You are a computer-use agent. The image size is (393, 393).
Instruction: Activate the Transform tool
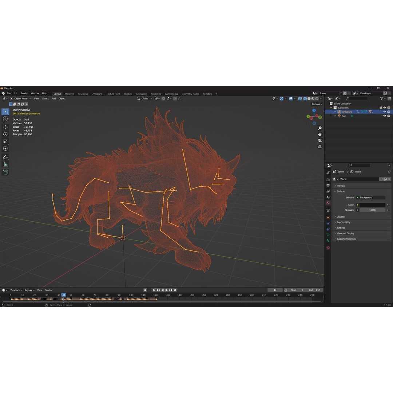[x=5, y=149]
